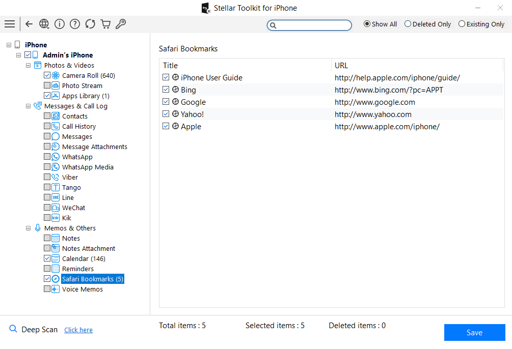
Task: Click the info (i) toolbar icon
Action: (x=60, y=24)
